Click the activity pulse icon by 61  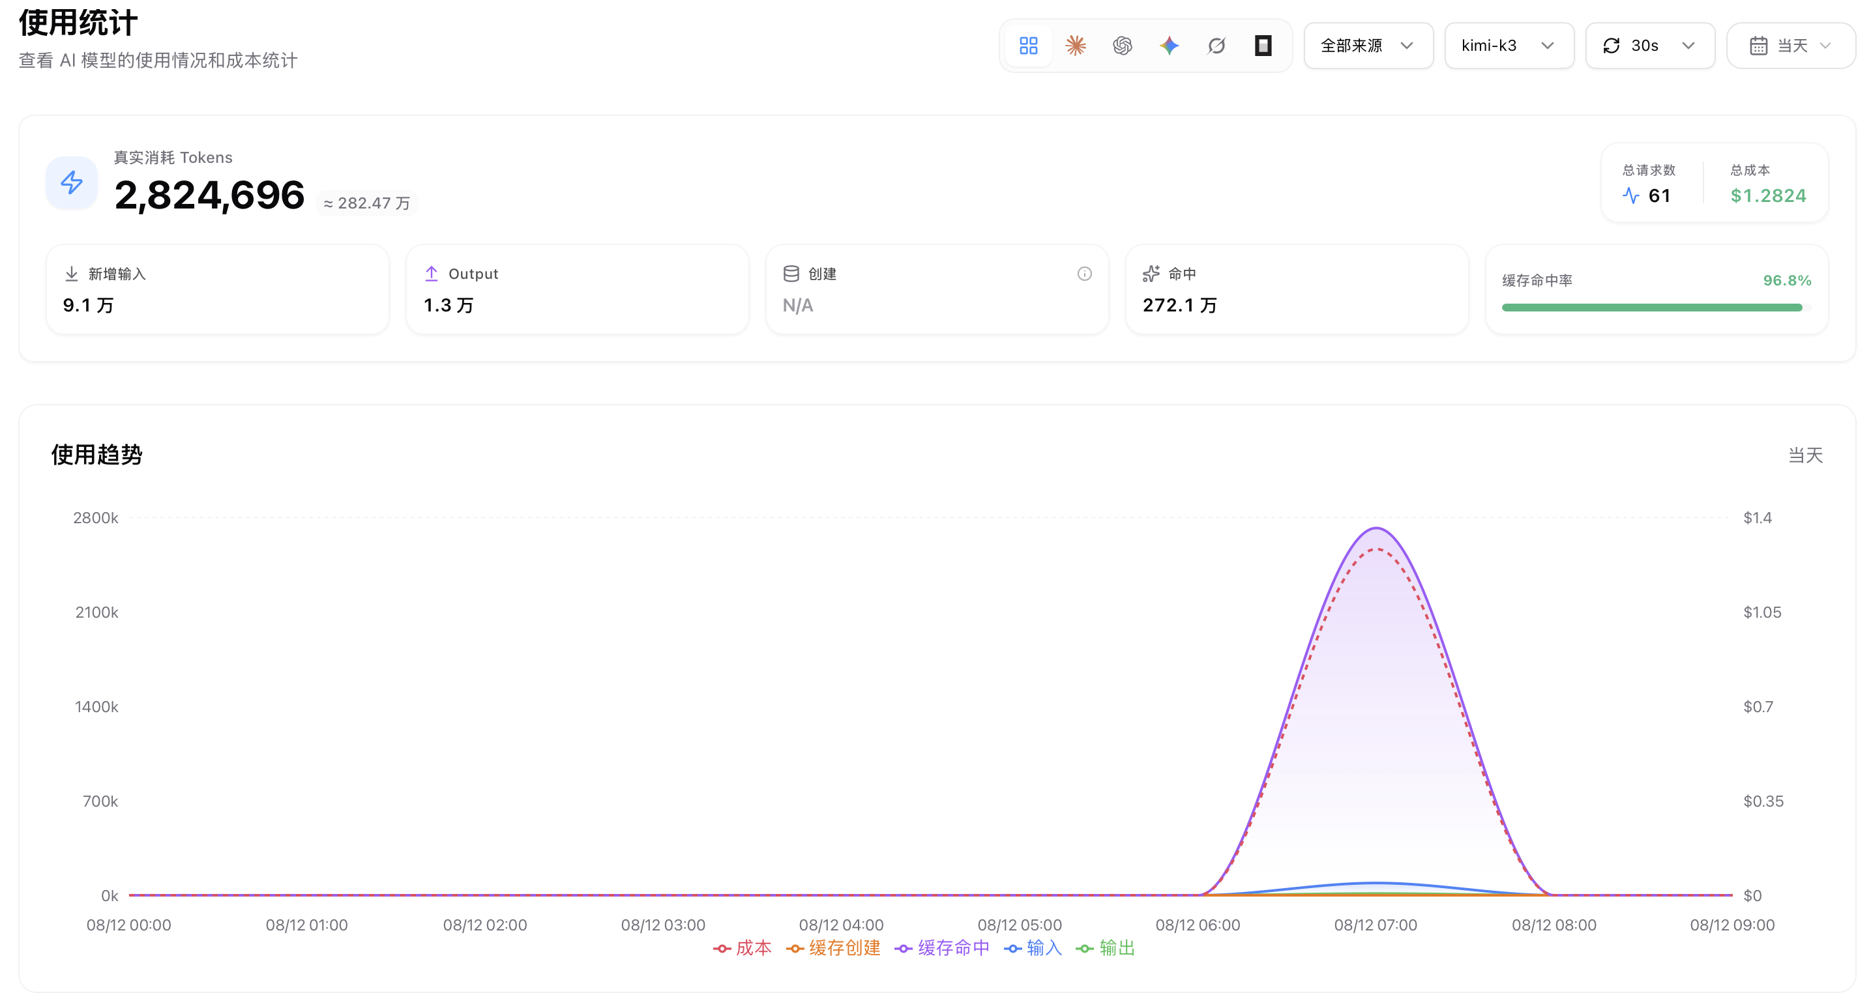tap(1630, 196)
